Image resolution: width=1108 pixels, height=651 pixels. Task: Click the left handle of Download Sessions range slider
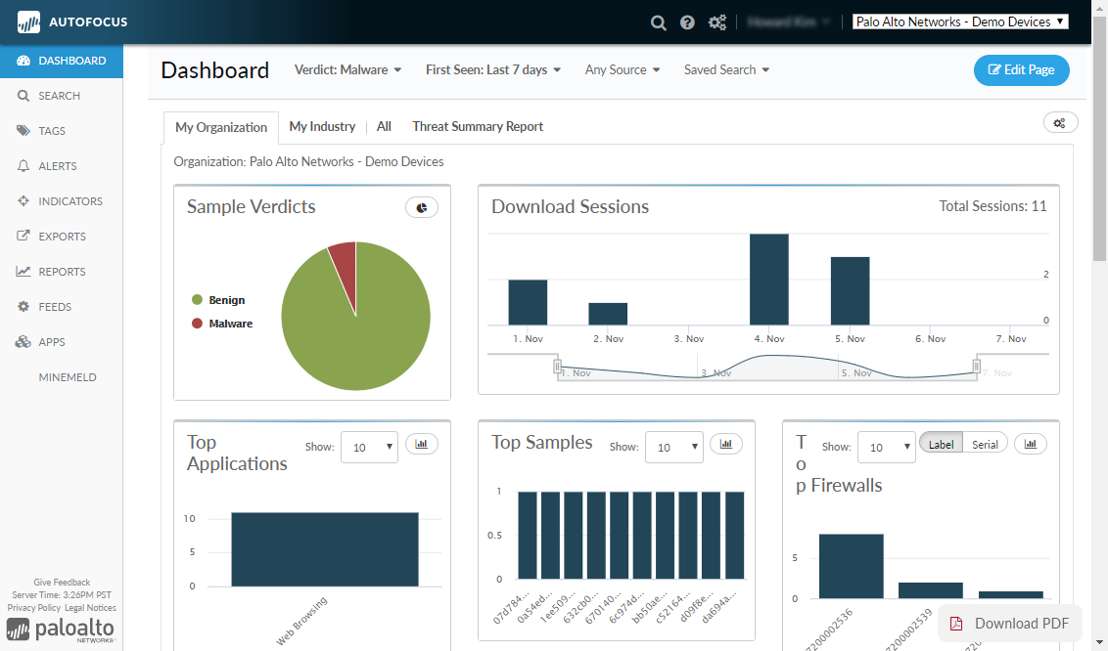point(558,366)
